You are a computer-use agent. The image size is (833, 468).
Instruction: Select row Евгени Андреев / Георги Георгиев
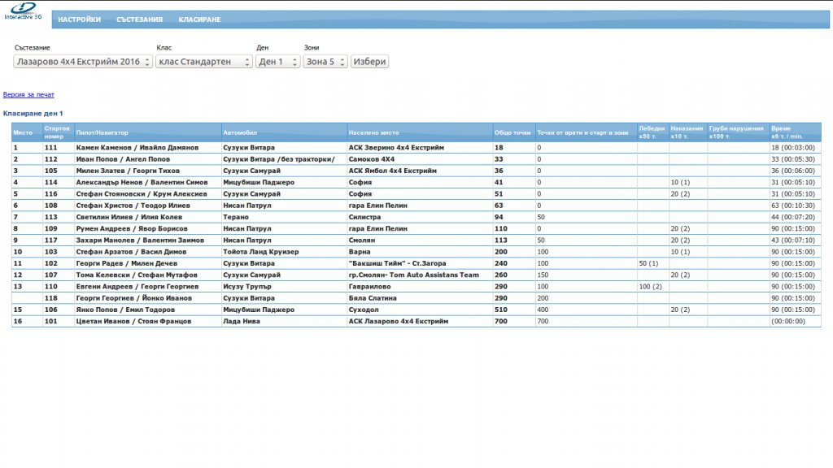416,287
